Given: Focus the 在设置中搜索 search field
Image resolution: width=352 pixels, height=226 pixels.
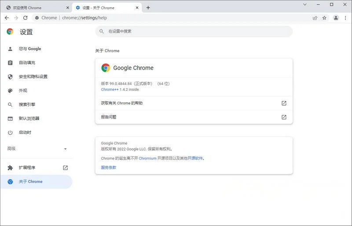Looking at the screenshot, I should pyautogui.click(x=194, y=31).
